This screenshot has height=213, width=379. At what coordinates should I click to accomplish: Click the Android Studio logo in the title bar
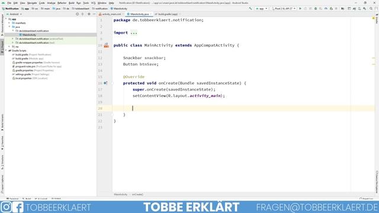(x=3, y=3)
